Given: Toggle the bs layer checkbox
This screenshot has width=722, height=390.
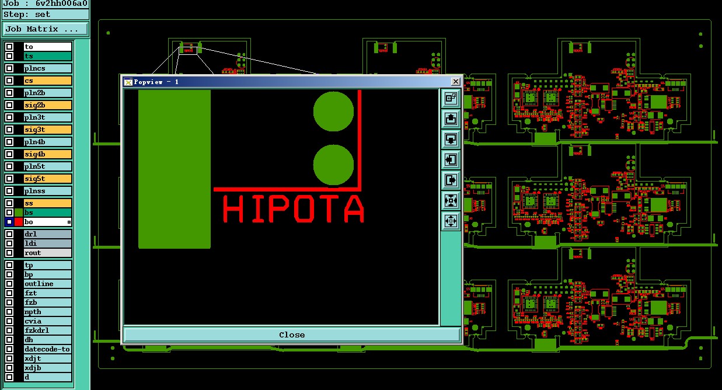Looking at the screenshot, I should [x=9, y=213].
